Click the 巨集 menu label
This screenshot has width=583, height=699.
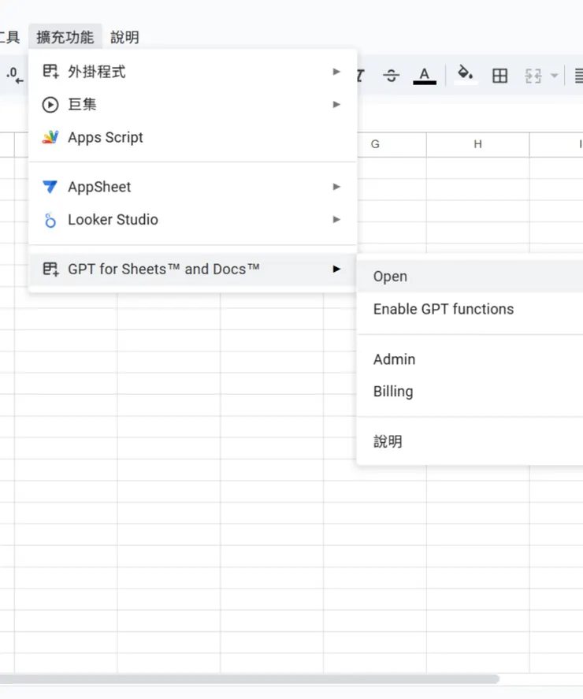82,105
